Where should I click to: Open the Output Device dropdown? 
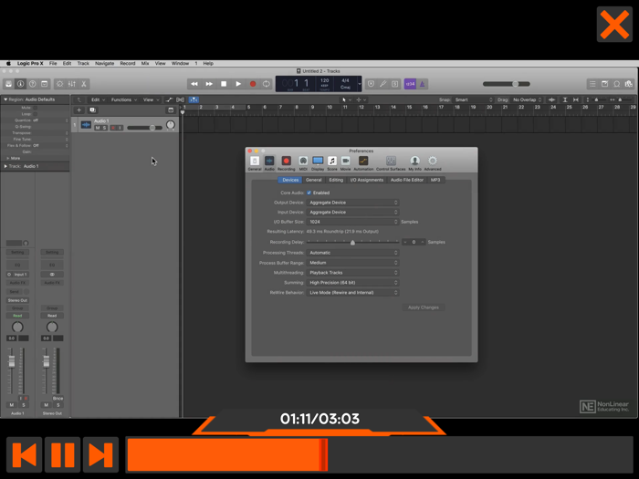tap(352, 203)
